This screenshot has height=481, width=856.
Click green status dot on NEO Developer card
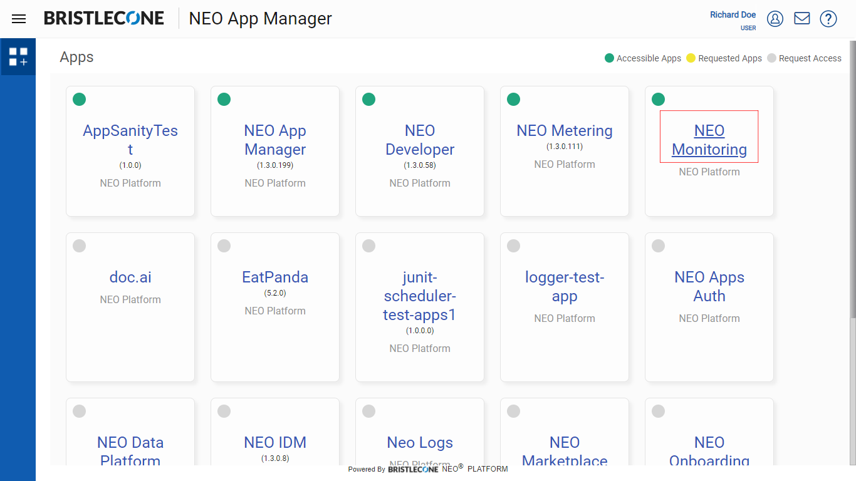368,99
